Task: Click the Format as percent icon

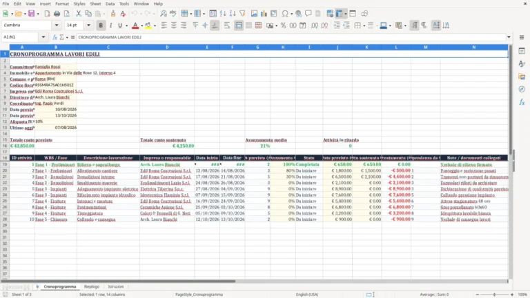Action: click(283, 26)
